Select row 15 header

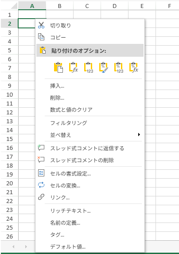coord(10,139)
